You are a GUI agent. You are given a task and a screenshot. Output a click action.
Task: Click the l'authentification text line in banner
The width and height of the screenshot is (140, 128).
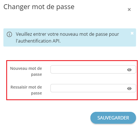pyautogui.click(x=38, y=41)
